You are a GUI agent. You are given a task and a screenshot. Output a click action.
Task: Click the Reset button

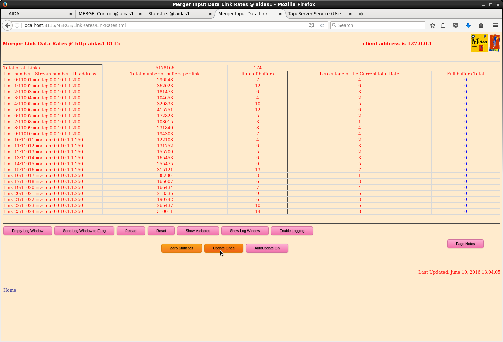click(x=161, y=231)
